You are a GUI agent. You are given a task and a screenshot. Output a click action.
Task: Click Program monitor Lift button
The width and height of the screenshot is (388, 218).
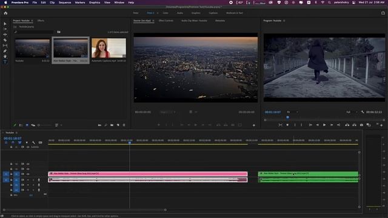(x=347, y=125)
